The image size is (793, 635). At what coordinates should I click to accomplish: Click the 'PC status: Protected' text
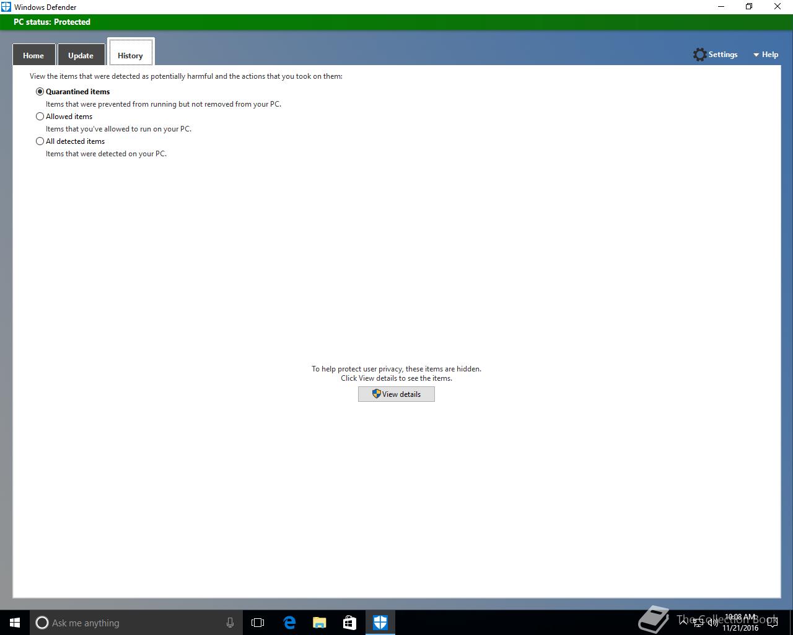click(52, 22)
